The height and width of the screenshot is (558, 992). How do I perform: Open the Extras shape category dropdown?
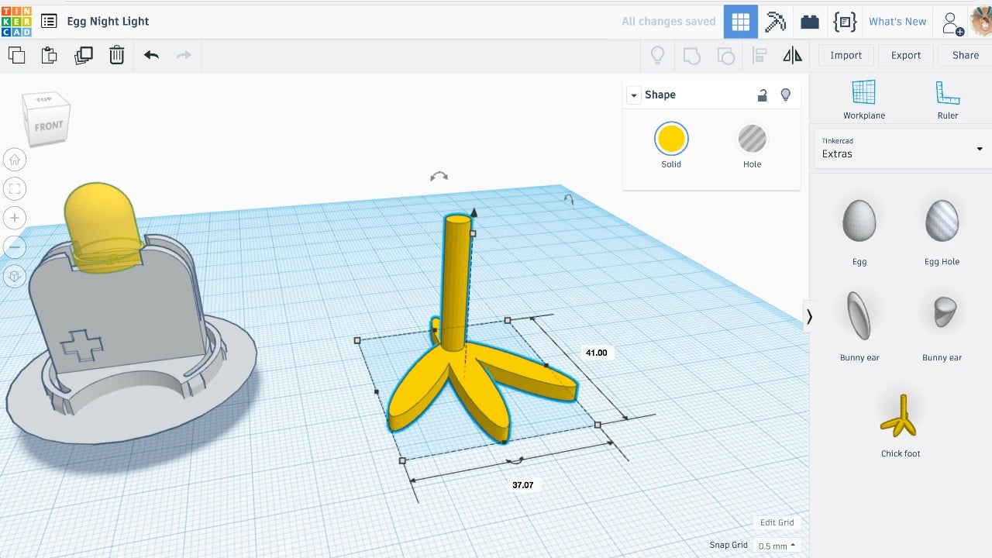click(x=902, y=148)
